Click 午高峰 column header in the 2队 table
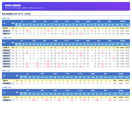 tap(56, 21)
